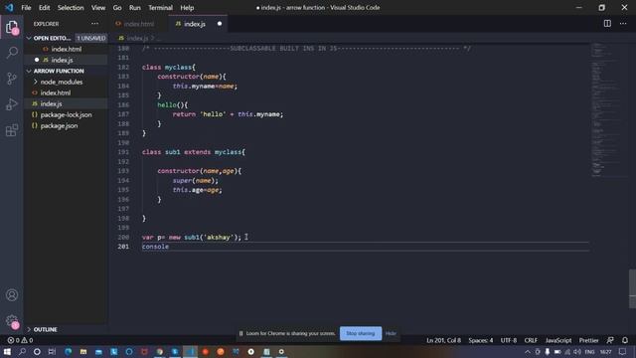The image size is (636, 358).
Task: Click unsaved dot on index.js tab
Action: pos(220,24)
